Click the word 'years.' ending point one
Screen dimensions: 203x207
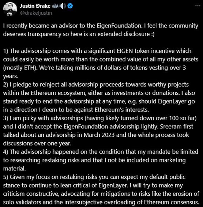(x=11, y=76)
